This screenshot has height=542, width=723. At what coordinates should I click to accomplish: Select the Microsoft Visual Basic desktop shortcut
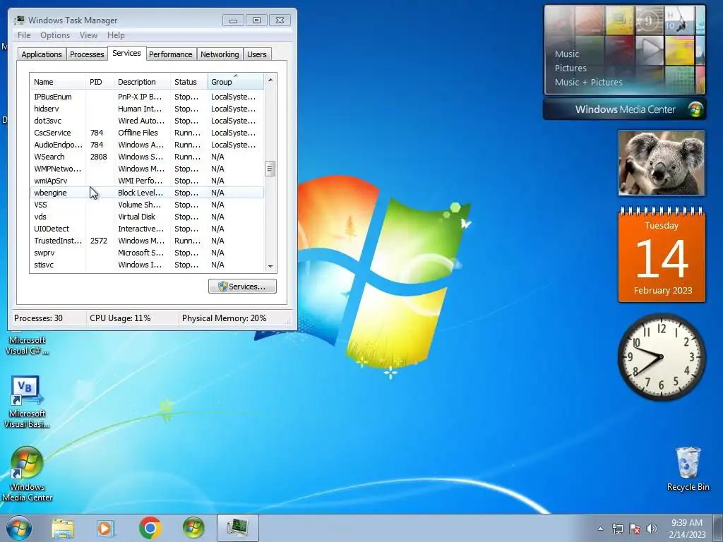coord(27,402)
